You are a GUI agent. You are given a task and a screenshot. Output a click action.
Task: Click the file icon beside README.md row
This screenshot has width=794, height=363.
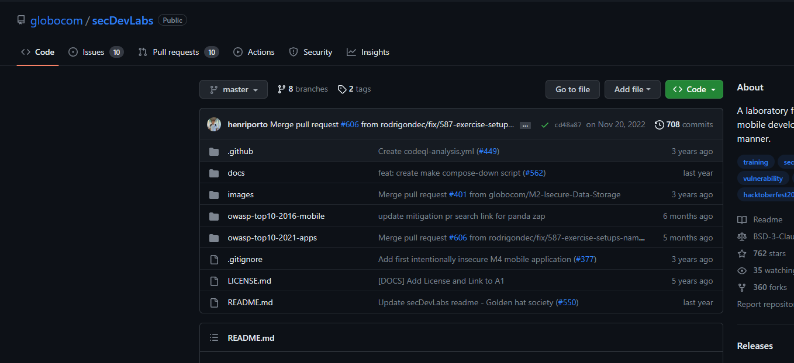(x=214, y=302)
